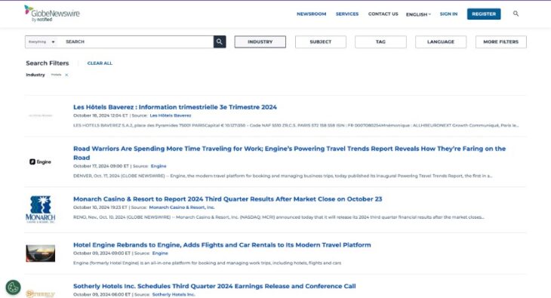The image size is (551, 298).
Task: Open the English language dropdown
Action: pos(418,14)
